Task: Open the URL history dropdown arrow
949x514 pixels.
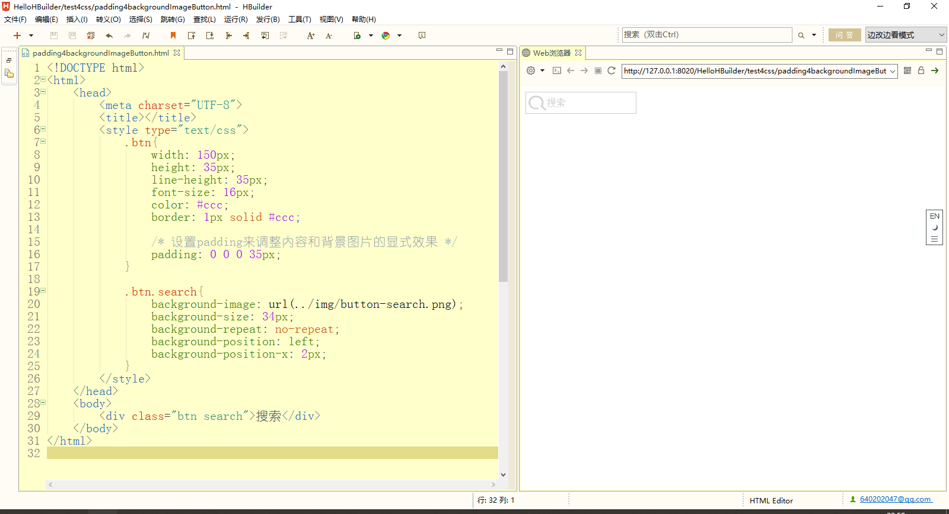Action: click(x=893, y=71)
